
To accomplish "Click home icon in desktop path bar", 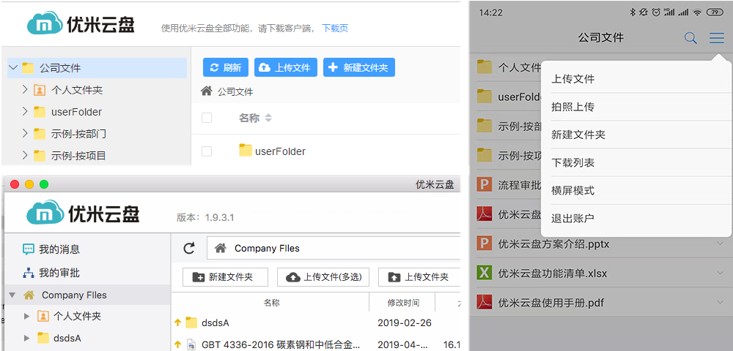I will point(220,249).
